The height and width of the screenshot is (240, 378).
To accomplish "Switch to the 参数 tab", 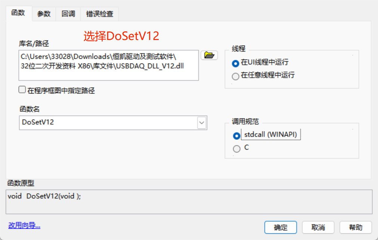I will tap(44, 14).
